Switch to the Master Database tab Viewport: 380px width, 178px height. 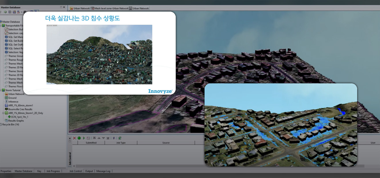24,171
